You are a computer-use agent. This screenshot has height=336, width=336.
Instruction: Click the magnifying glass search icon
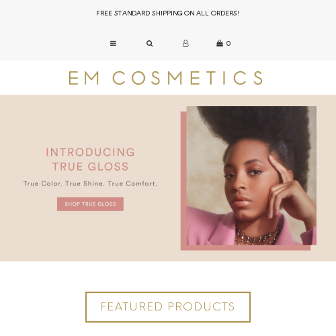(150, 43)
